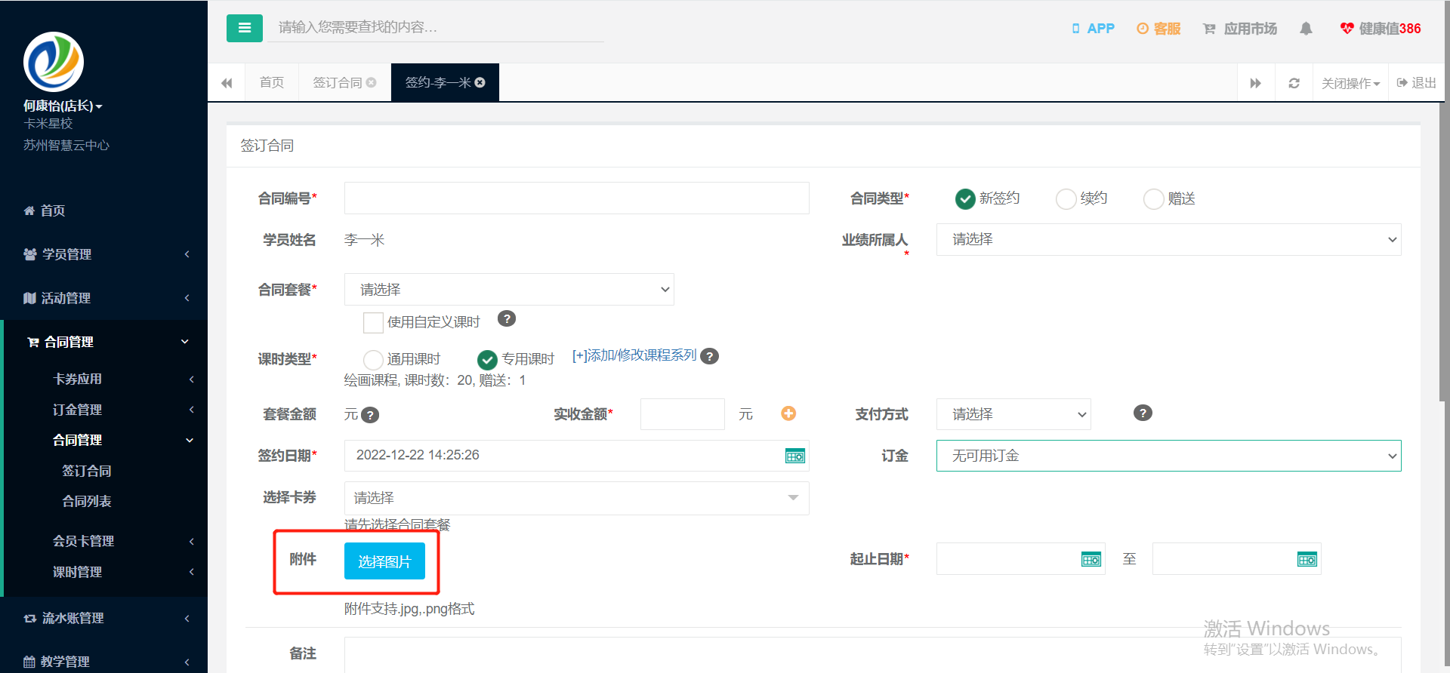
Task: Enable 使用自定义课时 checkbox
Action: tap(373, 322)
